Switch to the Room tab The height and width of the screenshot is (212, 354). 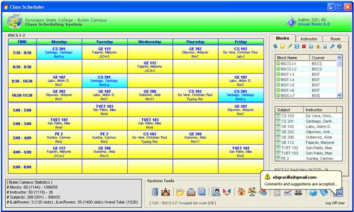(x=335, y=39)
